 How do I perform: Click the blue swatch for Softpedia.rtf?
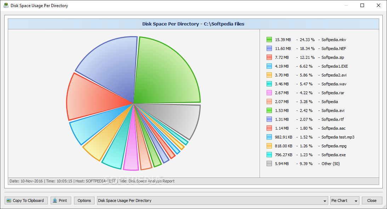[x=269, y=119]
